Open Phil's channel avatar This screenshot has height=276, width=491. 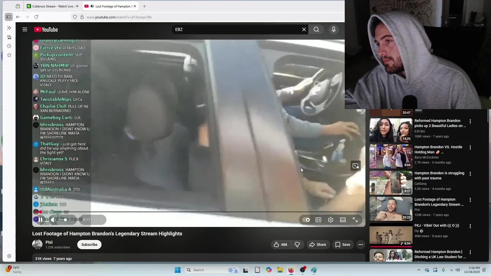pos(37,245)
